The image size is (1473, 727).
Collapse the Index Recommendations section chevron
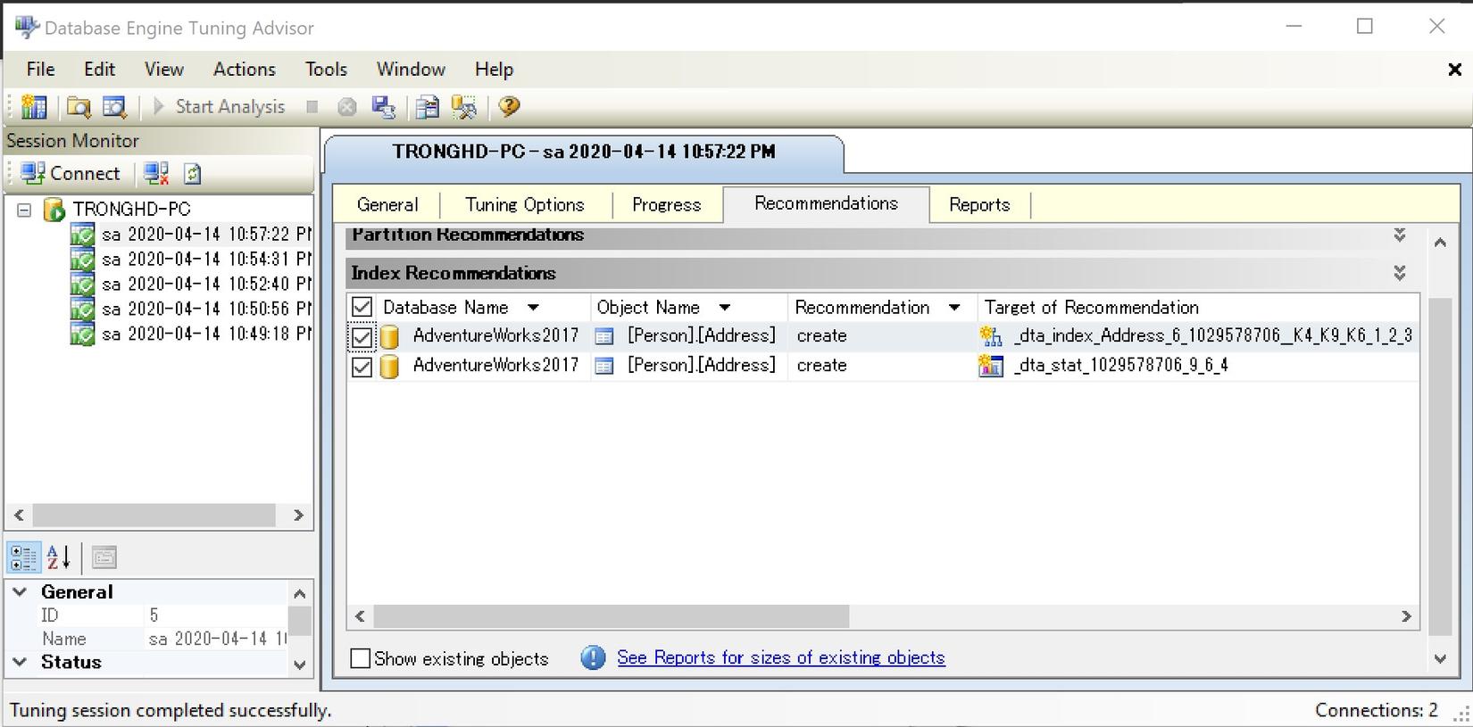point(1400,273)
